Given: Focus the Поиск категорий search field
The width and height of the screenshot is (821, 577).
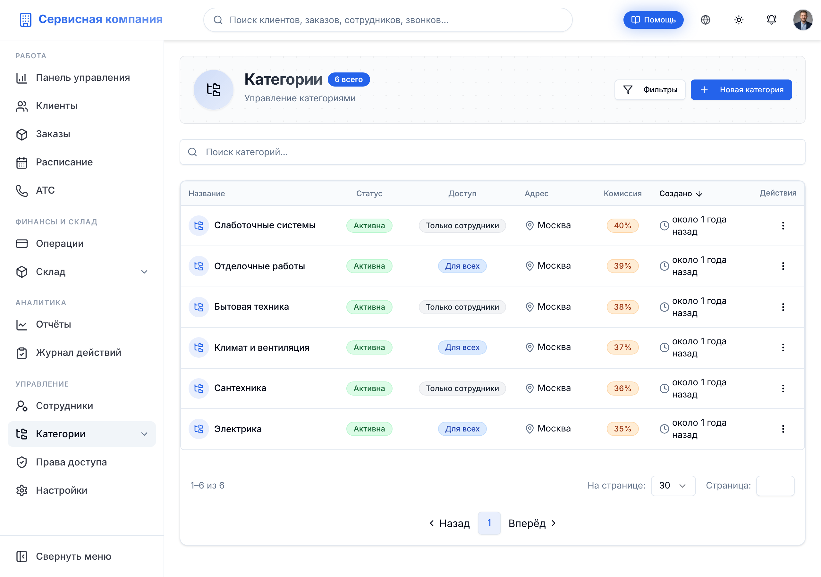Looking at the screenshot, I should click(x=492, y=152).
